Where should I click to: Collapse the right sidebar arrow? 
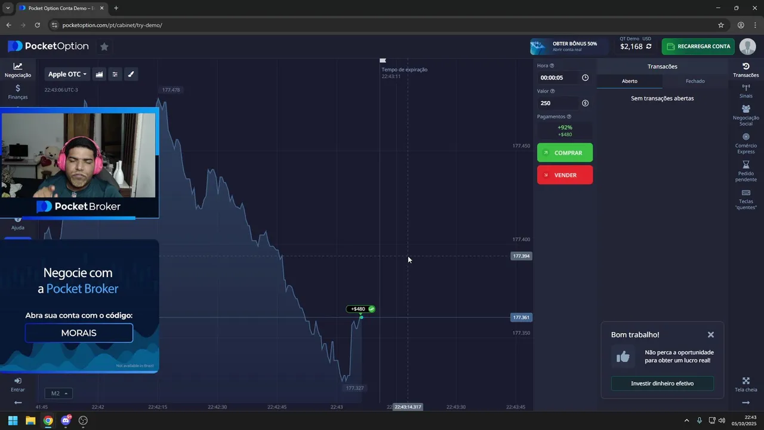coord(745,403)
